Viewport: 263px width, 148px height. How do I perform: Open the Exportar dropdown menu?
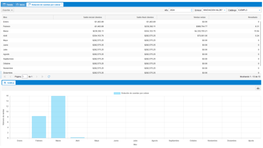[8, 10]
